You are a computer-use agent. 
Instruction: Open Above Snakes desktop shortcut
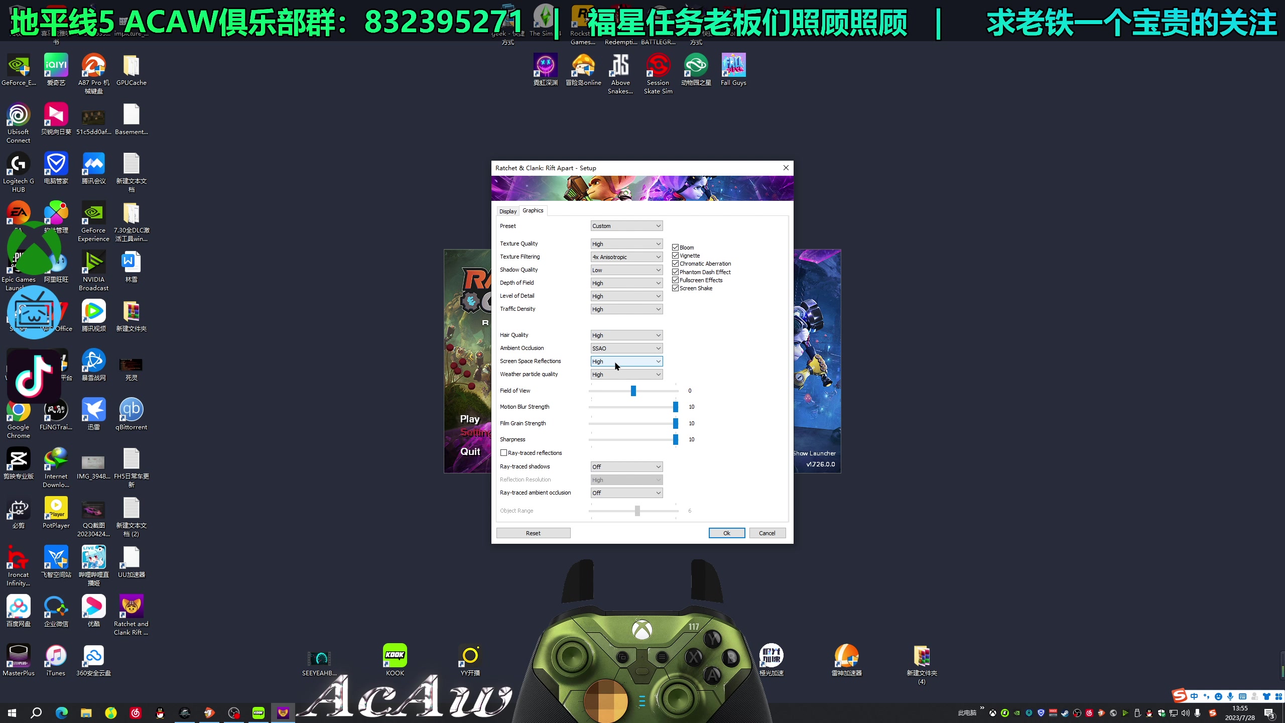[620, 74]
